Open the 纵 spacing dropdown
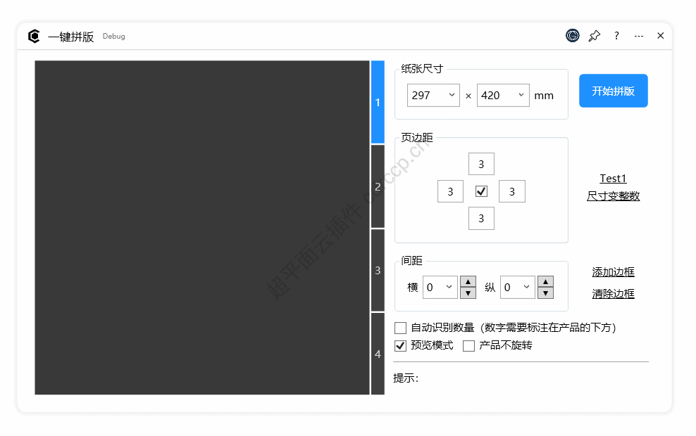The width and height of the screenshot is (696, 436). 518,287
